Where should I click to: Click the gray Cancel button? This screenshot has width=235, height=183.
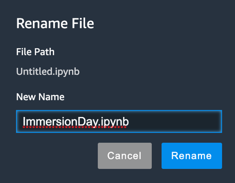coord(125,156)
